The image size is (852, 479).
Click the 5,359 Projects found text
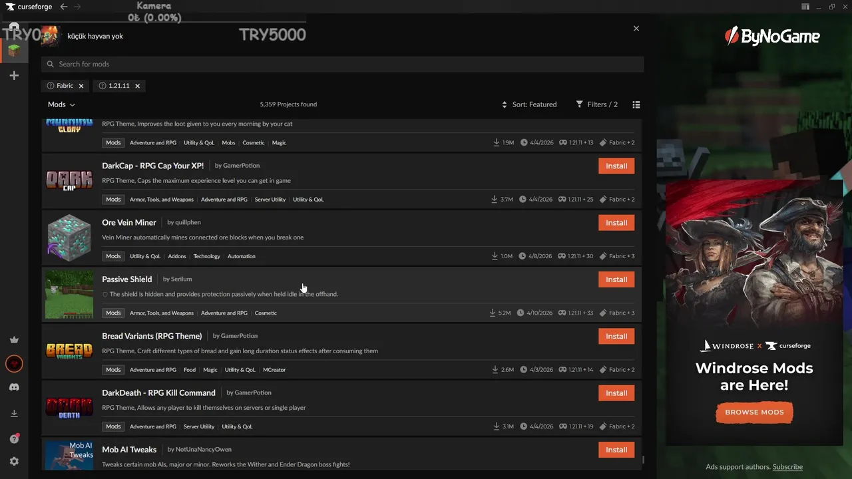click(x=288, y=104)
